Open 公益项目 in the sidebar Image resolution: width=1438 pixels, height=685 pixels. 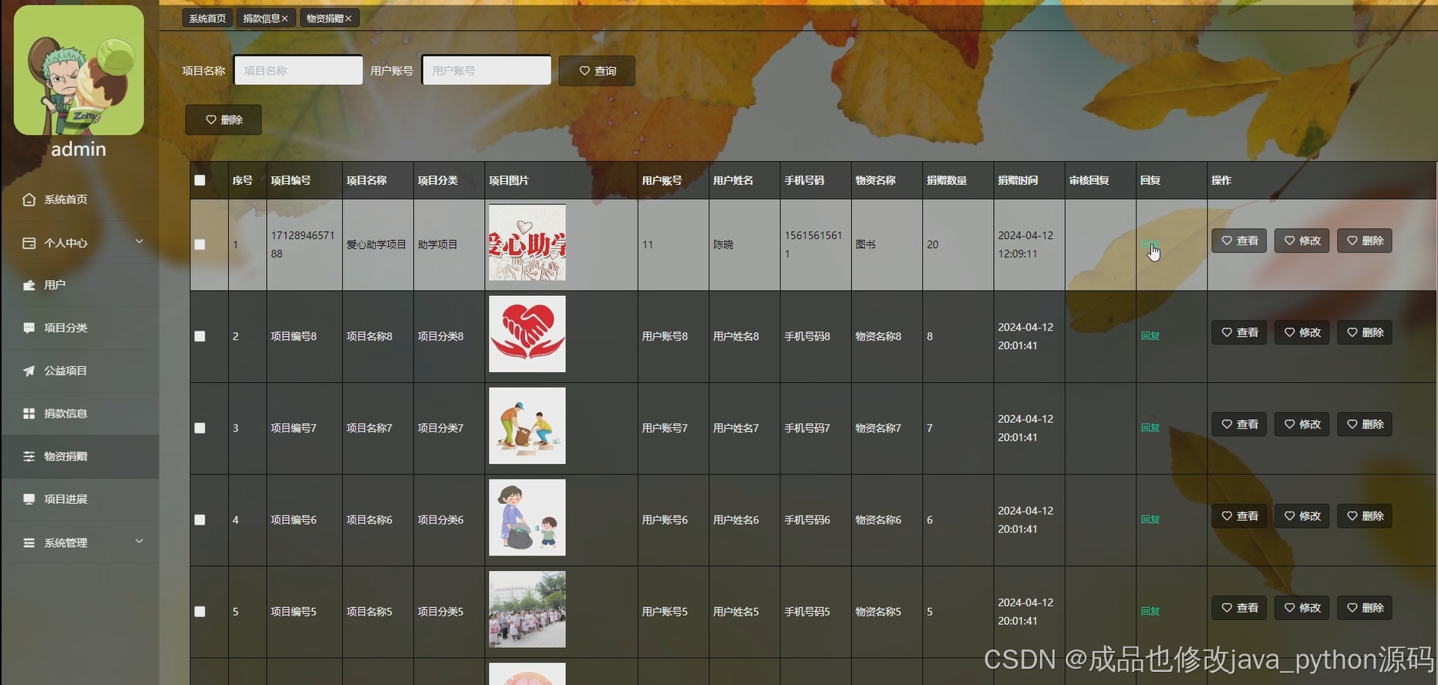(x=79, y=371)
